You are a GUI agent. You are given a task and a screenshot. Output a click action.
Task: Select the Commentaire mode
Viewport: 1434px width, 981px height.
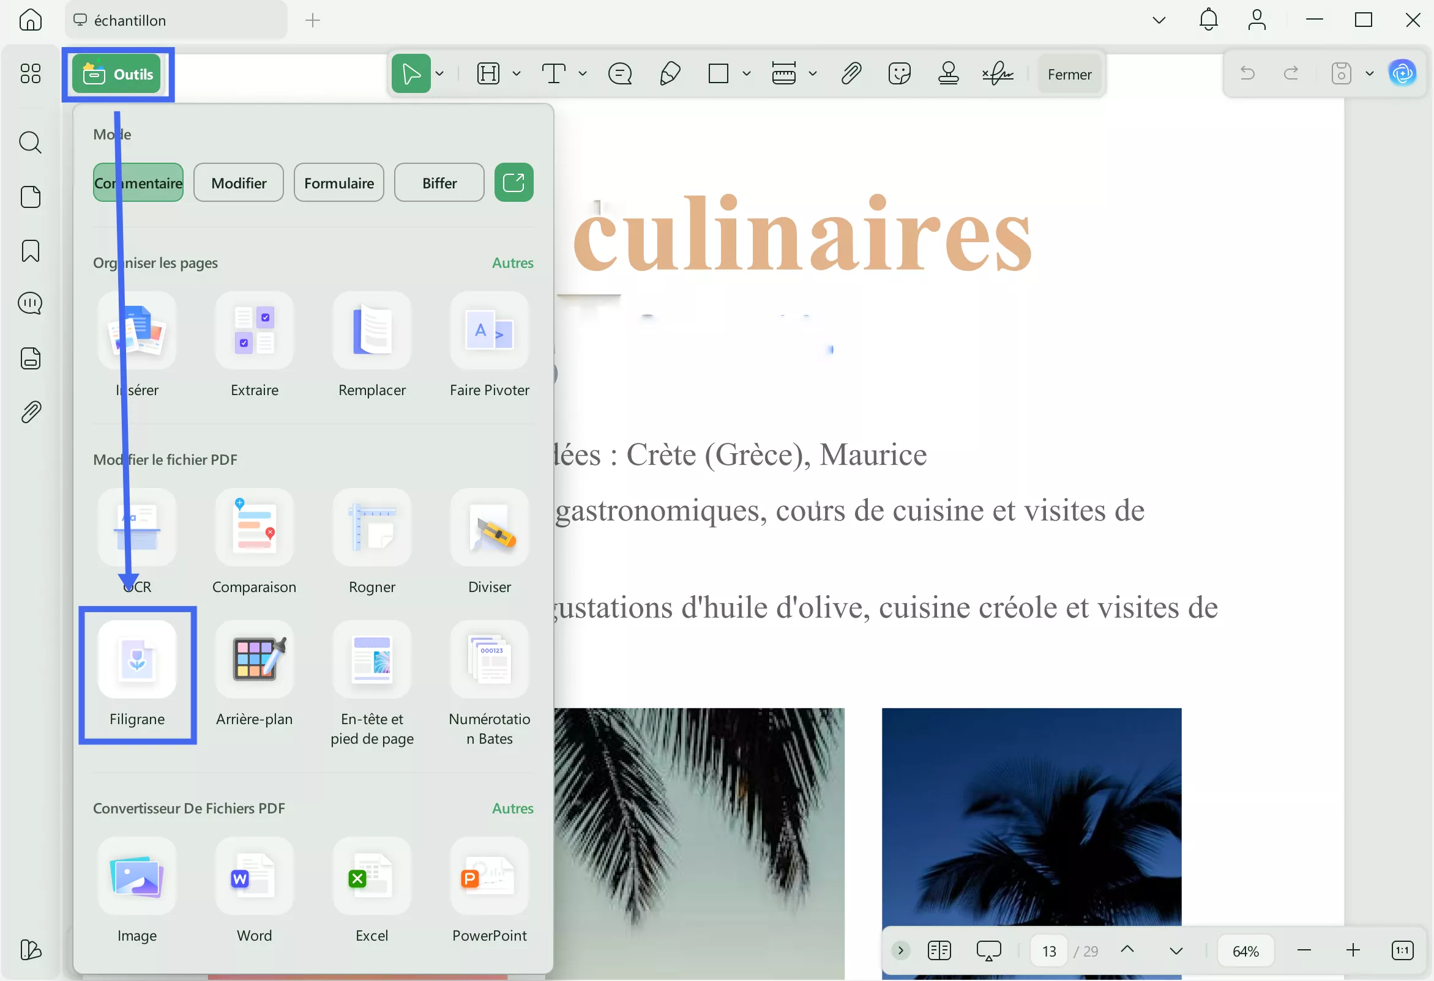pos(138,182)
